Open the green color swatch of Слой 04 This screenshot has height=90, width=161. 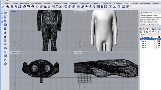click(159, 45)
